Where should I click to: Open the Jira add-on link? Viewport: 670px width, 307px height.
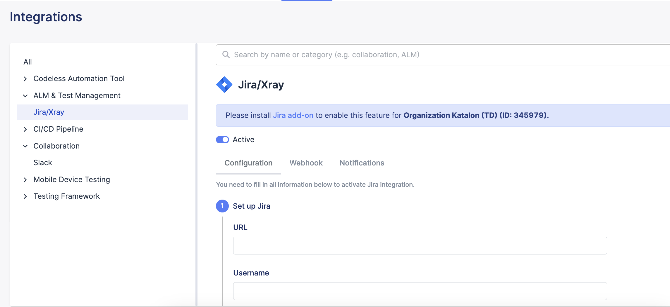pyautogui.click(x=293, y=115)
